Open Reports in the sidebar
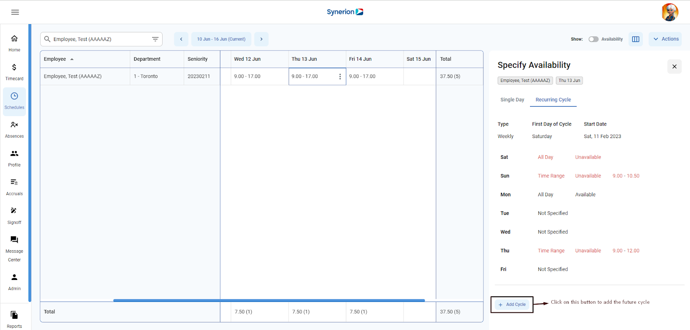 14,320
